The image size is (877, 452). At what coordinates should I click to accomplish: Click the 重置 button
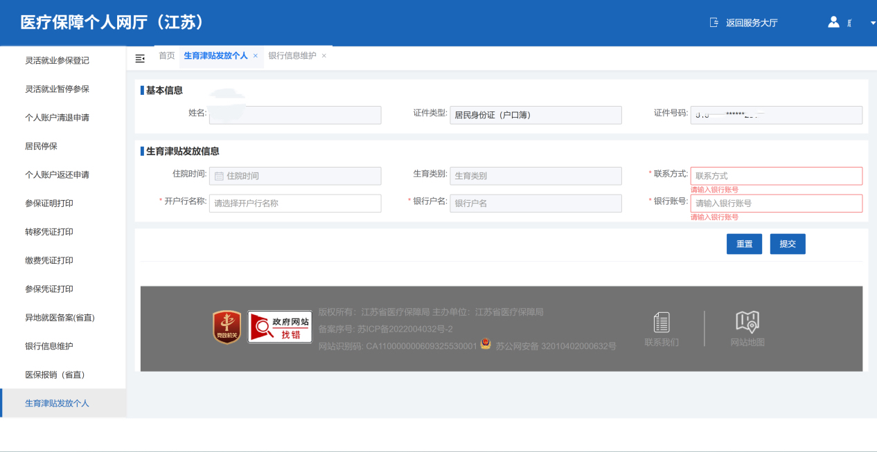pos(744,244)
